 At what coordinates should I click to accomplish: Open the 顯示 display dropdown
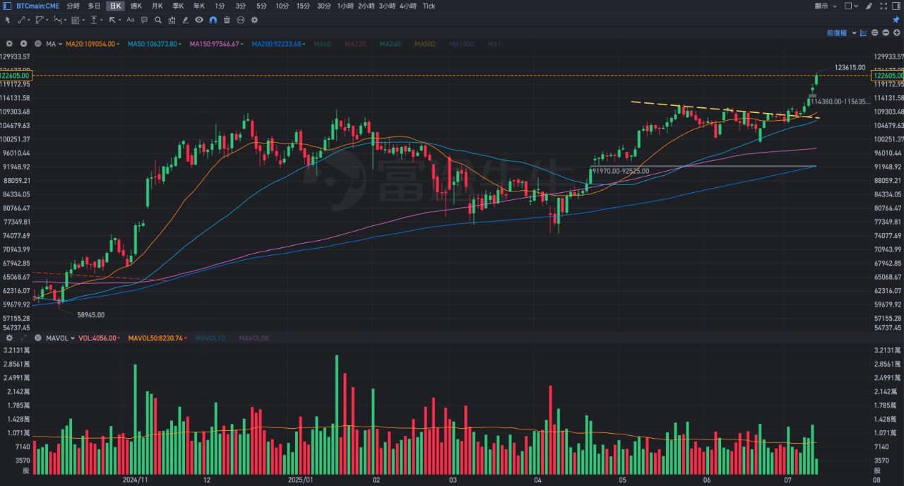coord(825,6)
